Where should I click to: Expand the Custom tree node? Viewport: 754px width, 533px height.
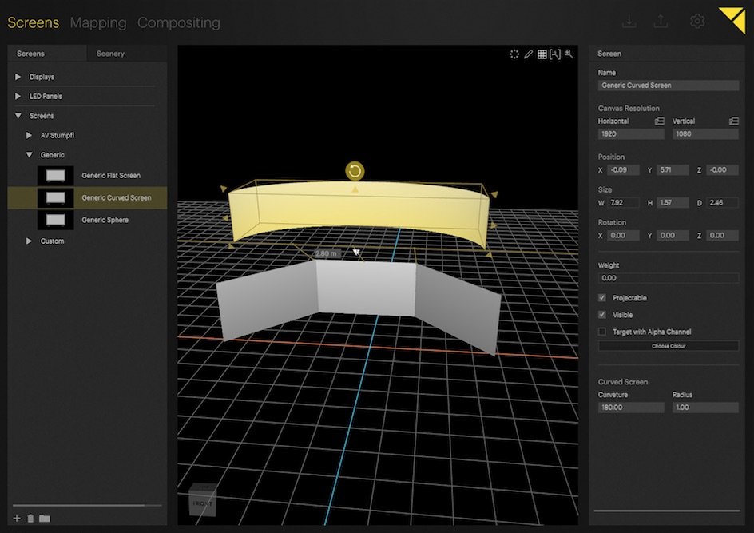click(x=29, y=241)
